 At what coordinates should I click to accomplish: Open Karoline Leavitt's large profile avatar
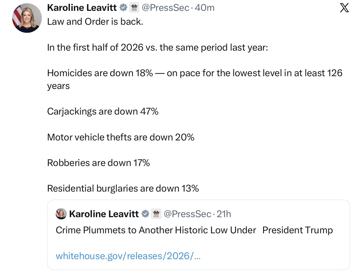click(27, 18)
